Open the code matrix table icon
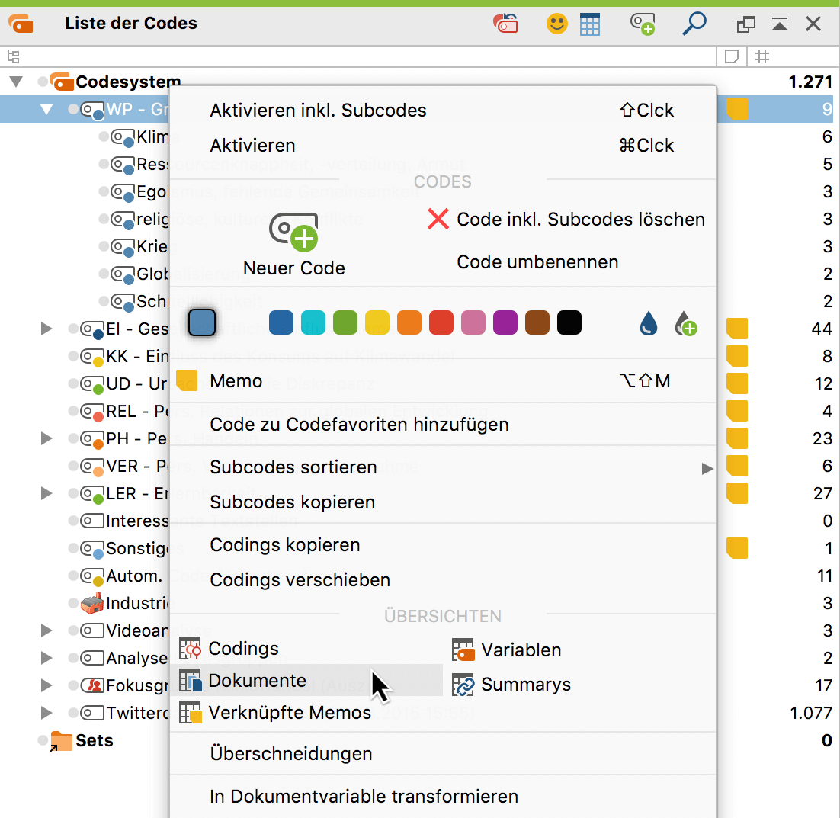The width and height of the screenshot is (840, 818). coord(590,24)
